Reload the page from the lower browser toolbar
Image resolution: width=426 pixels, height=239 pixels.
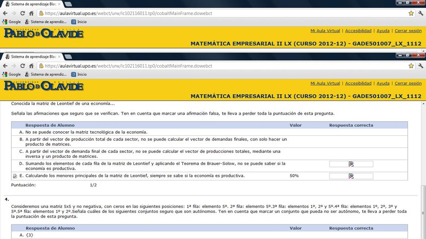(23, 66)
